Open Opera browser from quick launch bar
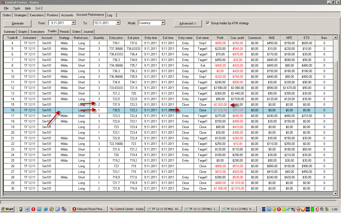The width and height of the screenshot is (341, 213). click(33, 209)
